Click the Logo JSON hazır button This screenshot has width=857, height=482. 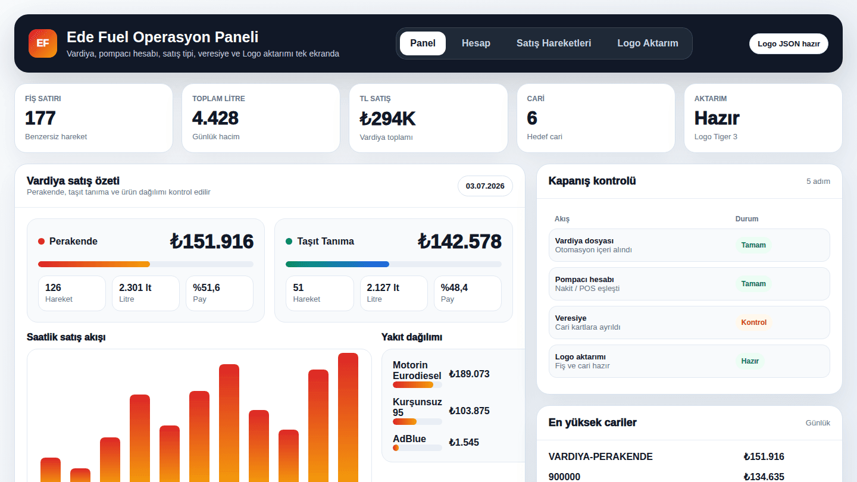click(789, 43)
